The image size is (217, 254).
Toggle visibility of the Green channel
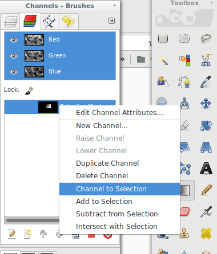pyautogui.click(x=14, y=56)
